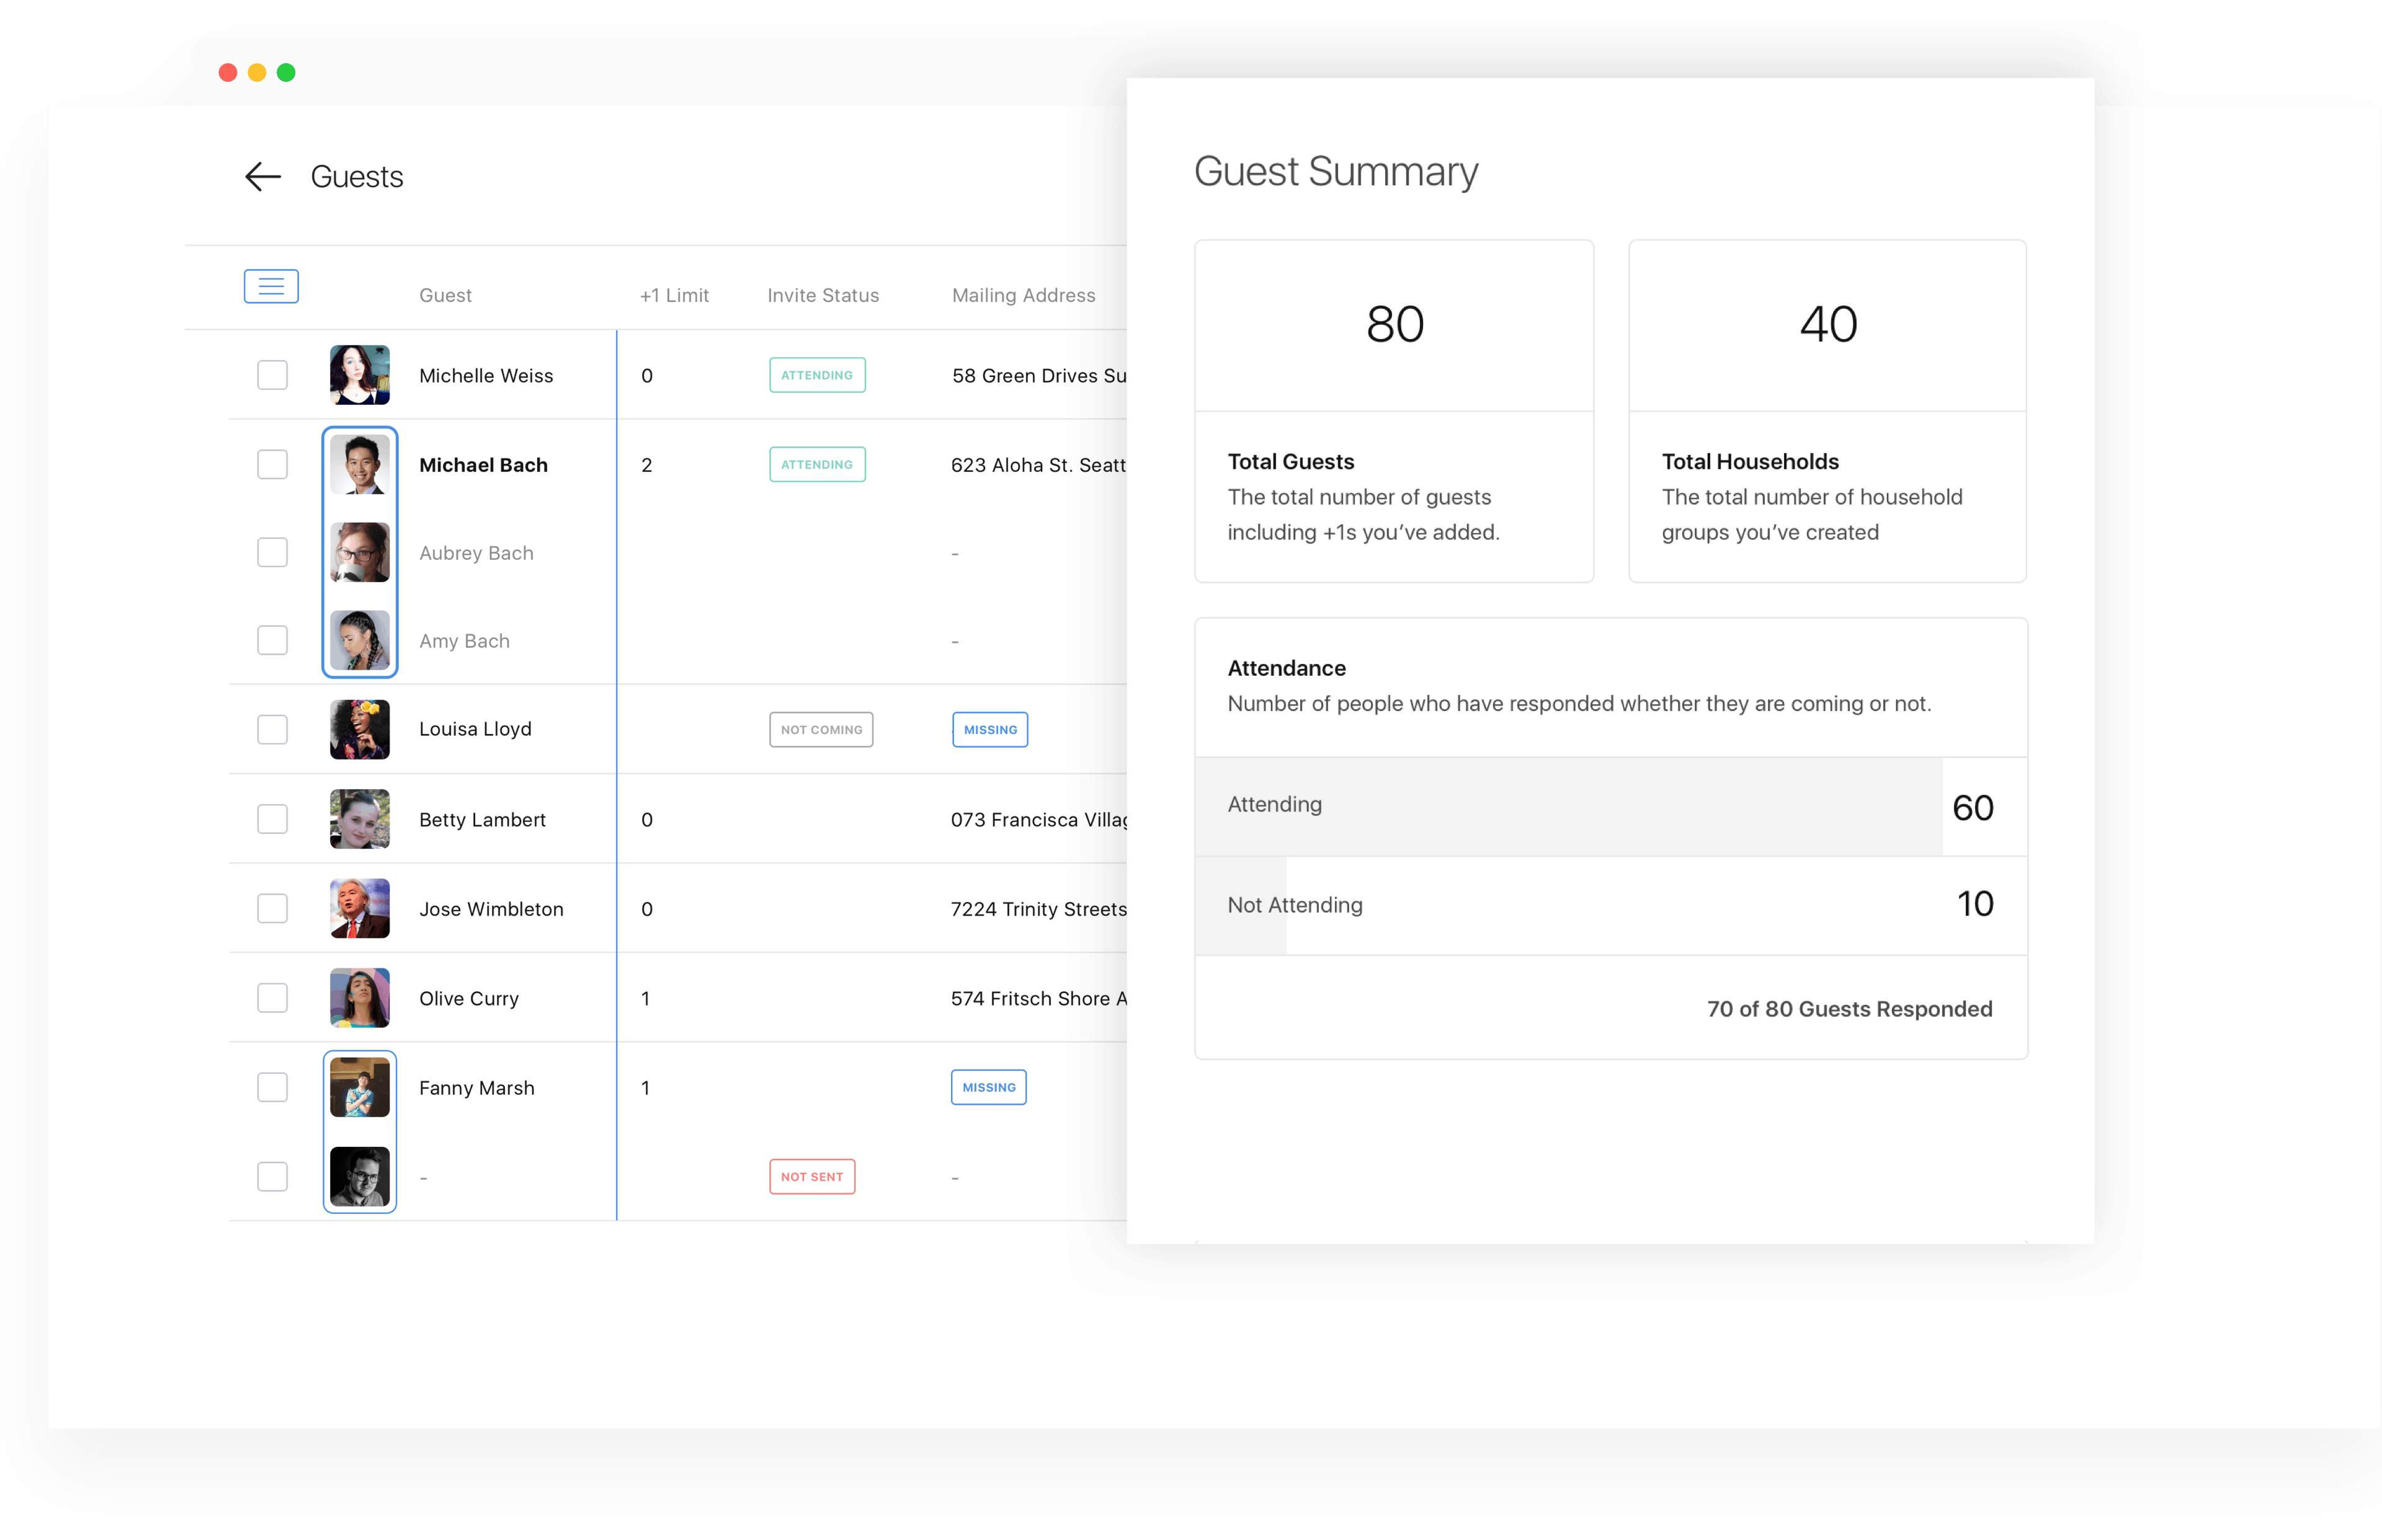Select the unnamed guest's checkbox in last row

pos(272,1176)
